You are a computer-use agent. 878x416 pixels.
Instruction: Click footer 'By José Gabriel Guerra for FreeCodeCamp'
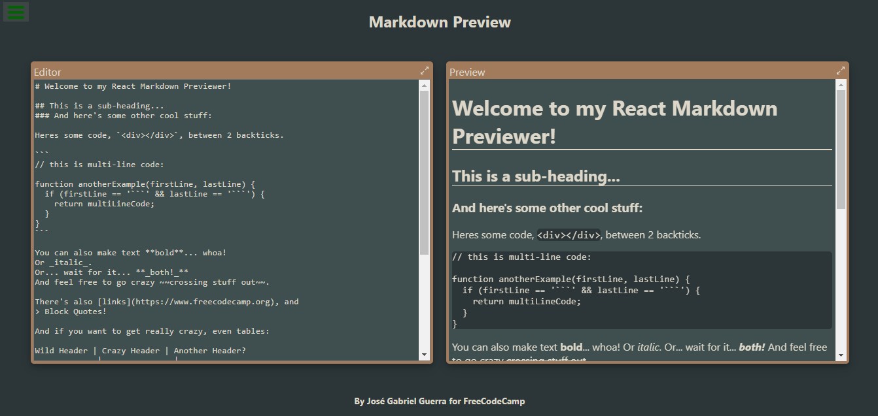click(x=440, y=401)
